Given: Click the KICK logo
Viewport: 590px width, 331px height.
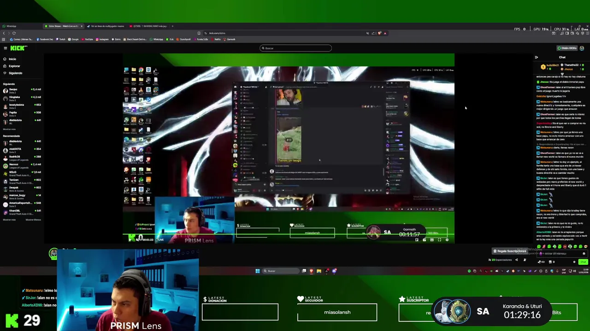Looking at the screenshot, I should [x=18, y=48].
